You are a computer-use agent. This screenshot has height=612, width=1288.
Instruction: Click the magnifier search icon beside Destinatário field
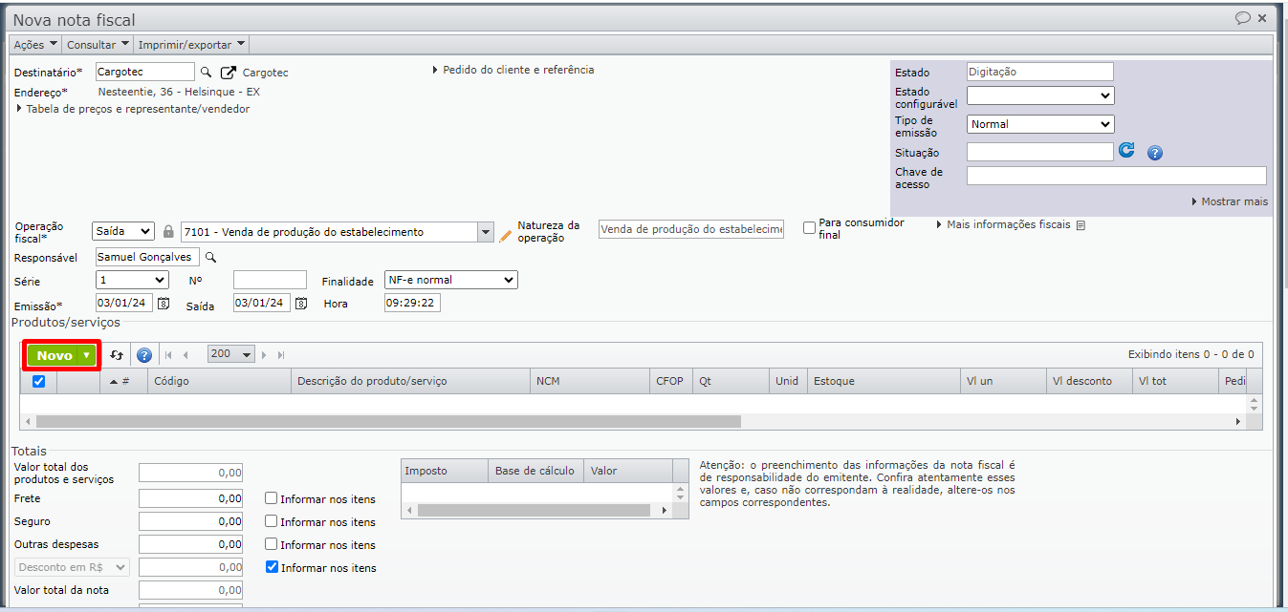coord(206,73)
